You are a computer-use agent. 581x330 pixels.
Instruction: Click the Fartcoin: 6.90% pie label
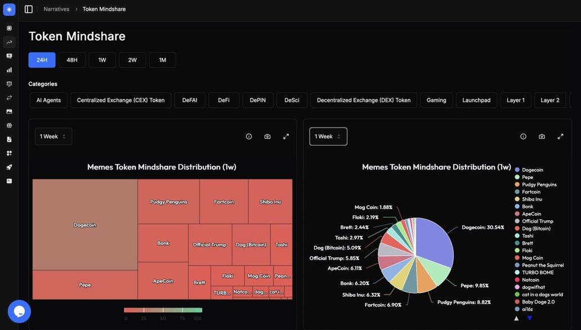click(x=383, y=305)
